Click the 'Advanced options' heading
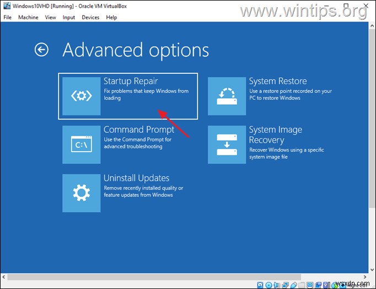Screen dimensions: 376x289 click(x=136, y=50)
